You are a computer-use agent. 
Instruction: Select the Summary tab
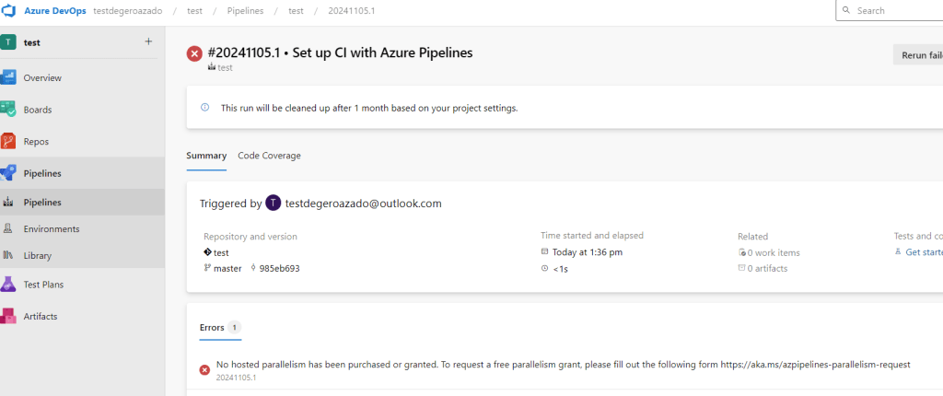point(206,156)
